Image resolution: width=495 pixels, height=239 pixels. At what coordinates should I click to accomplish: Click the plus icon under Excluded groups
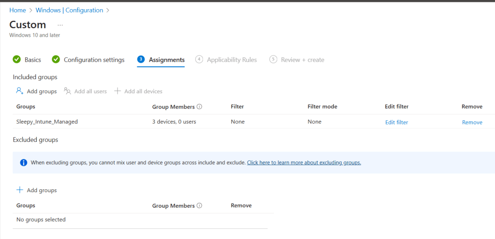click(x=20, y=190)
